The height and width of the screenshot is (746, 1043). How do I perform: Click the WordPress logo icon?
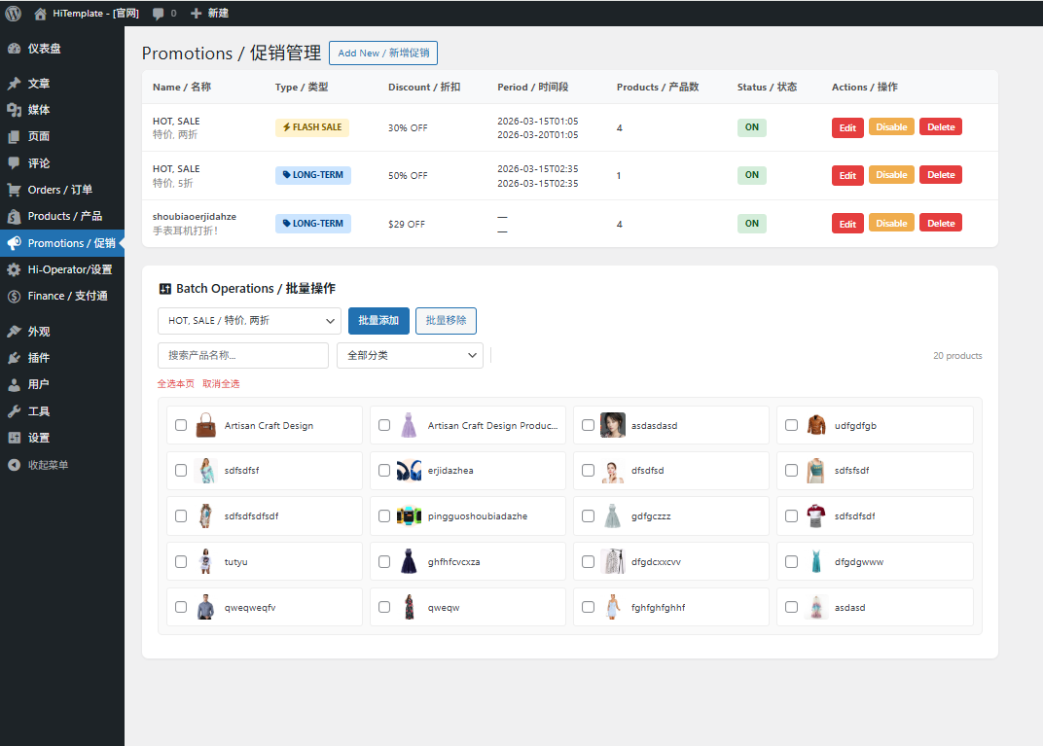(14, 14)
